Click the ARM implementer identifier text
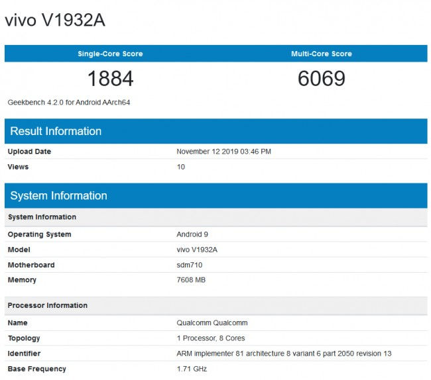 pyautogui.click(x=284, y=354)
